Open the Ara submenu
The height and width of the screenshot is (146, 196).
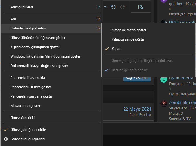coord(52,19)
